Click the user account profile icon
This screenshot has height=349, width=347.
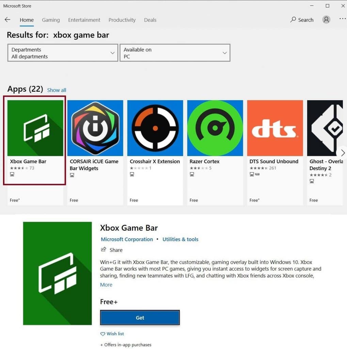point(326,19)
